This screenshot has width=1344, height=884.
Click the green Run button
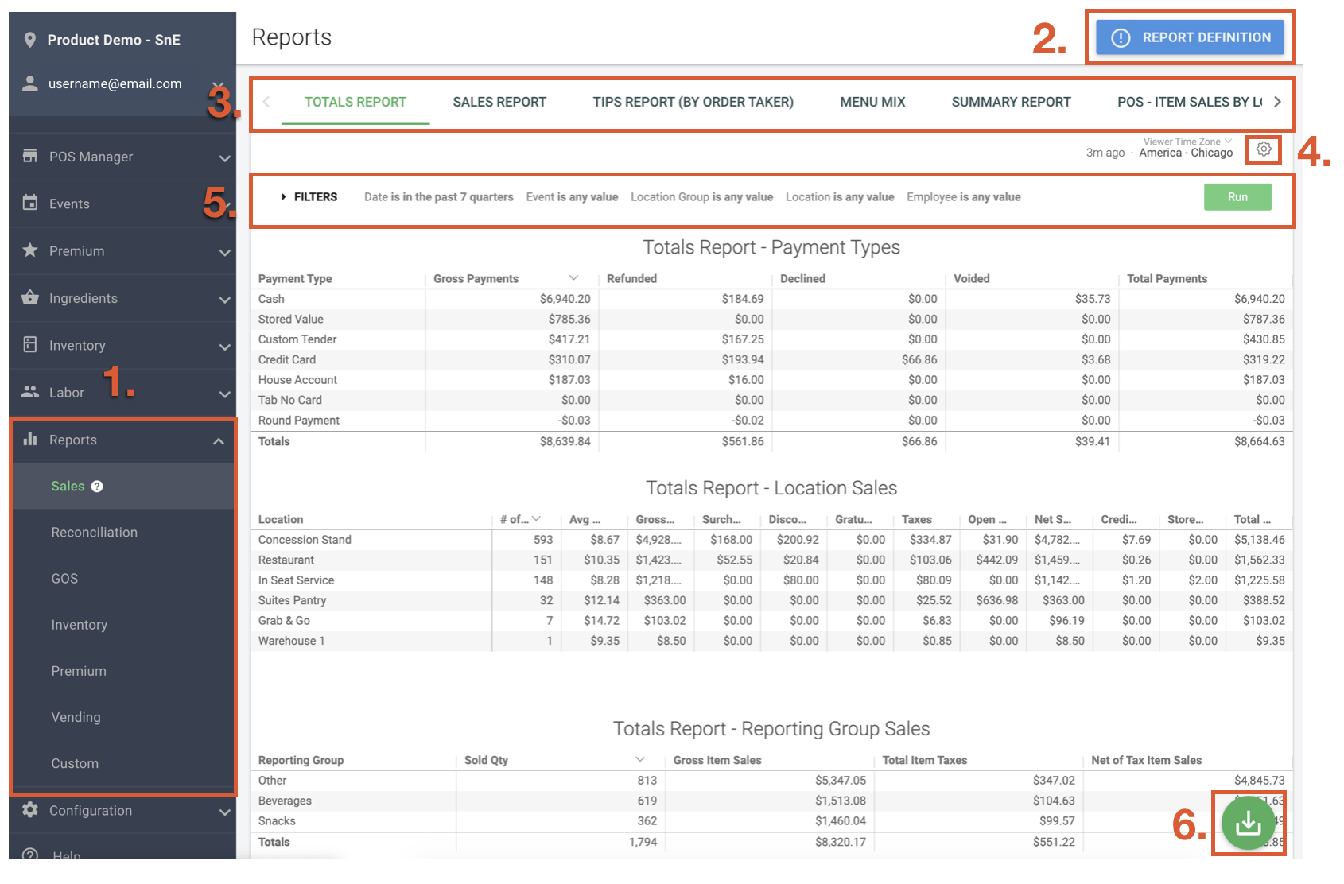(x=1237, y=197)
